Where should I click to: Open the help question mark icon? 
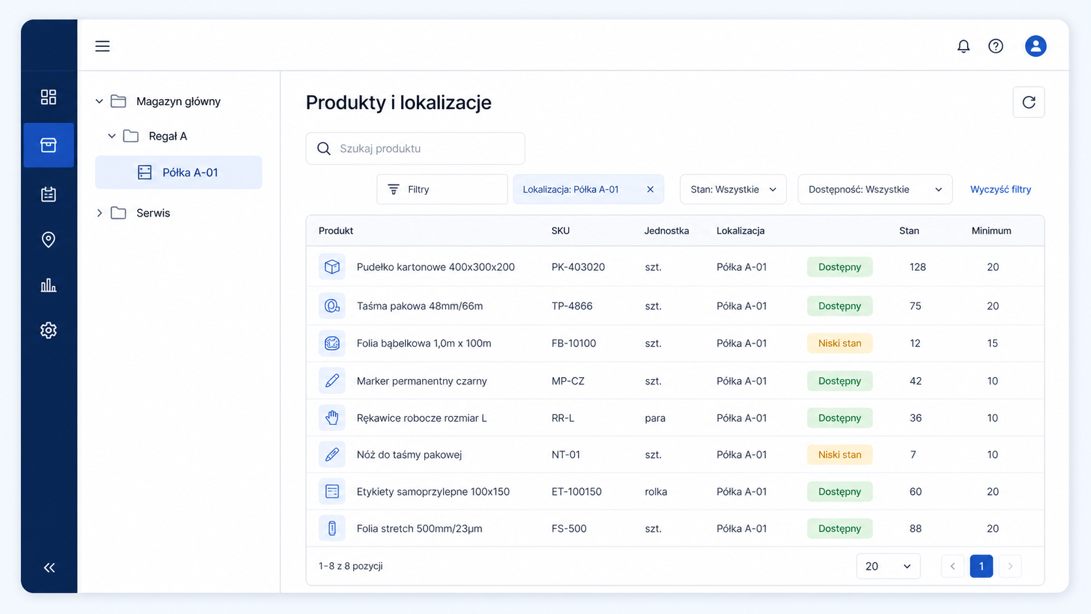pyautogui.click(x=996, y=46)
